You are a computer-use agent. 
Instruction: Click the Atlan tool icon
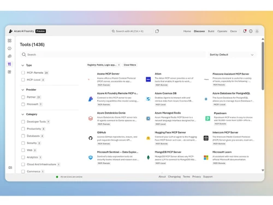149,79
